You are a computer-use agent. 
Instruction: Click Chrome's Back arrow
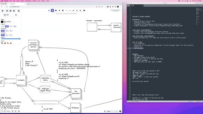click(x=2, y=7)
